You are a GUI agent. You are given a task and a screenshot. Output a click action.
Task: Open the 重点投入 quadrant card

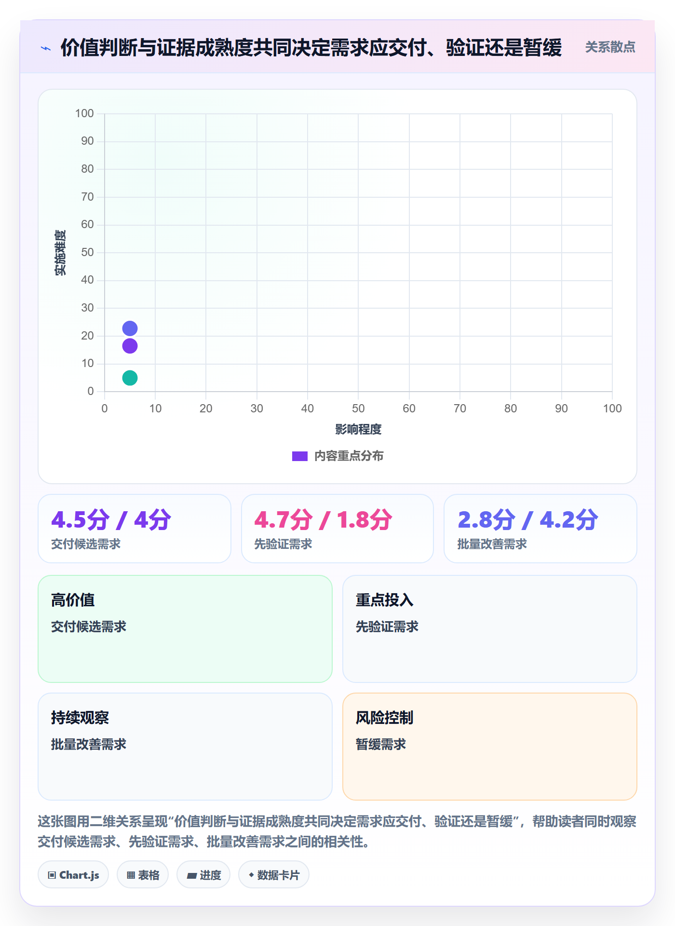490,629
